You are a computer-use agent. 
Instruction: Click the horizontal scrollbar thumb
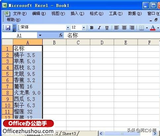(122, 134)
